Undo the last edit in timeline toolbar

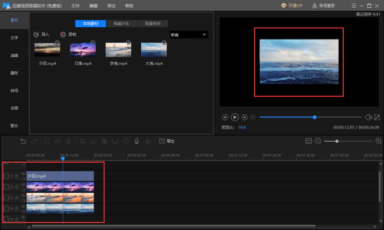point(23,142)
